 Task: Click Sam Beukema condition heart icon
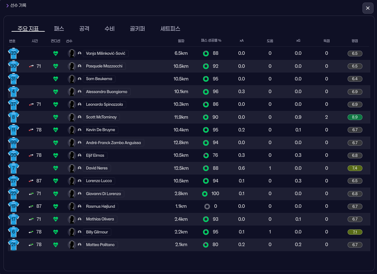point(56,79)
